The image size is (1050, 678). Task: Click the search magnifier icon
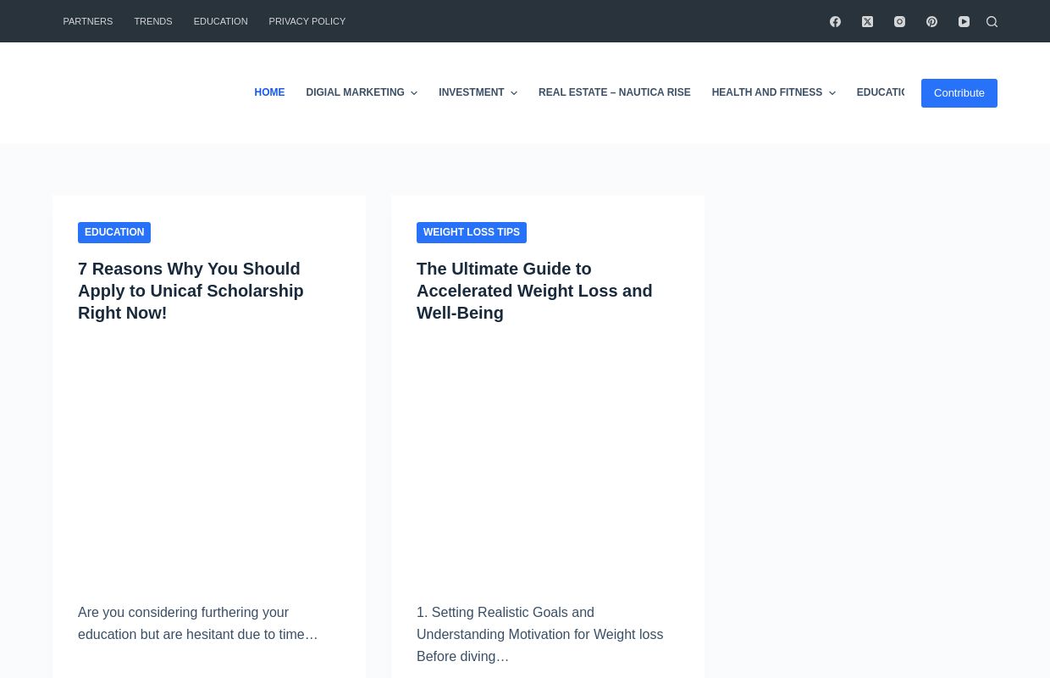pos(992,21)
